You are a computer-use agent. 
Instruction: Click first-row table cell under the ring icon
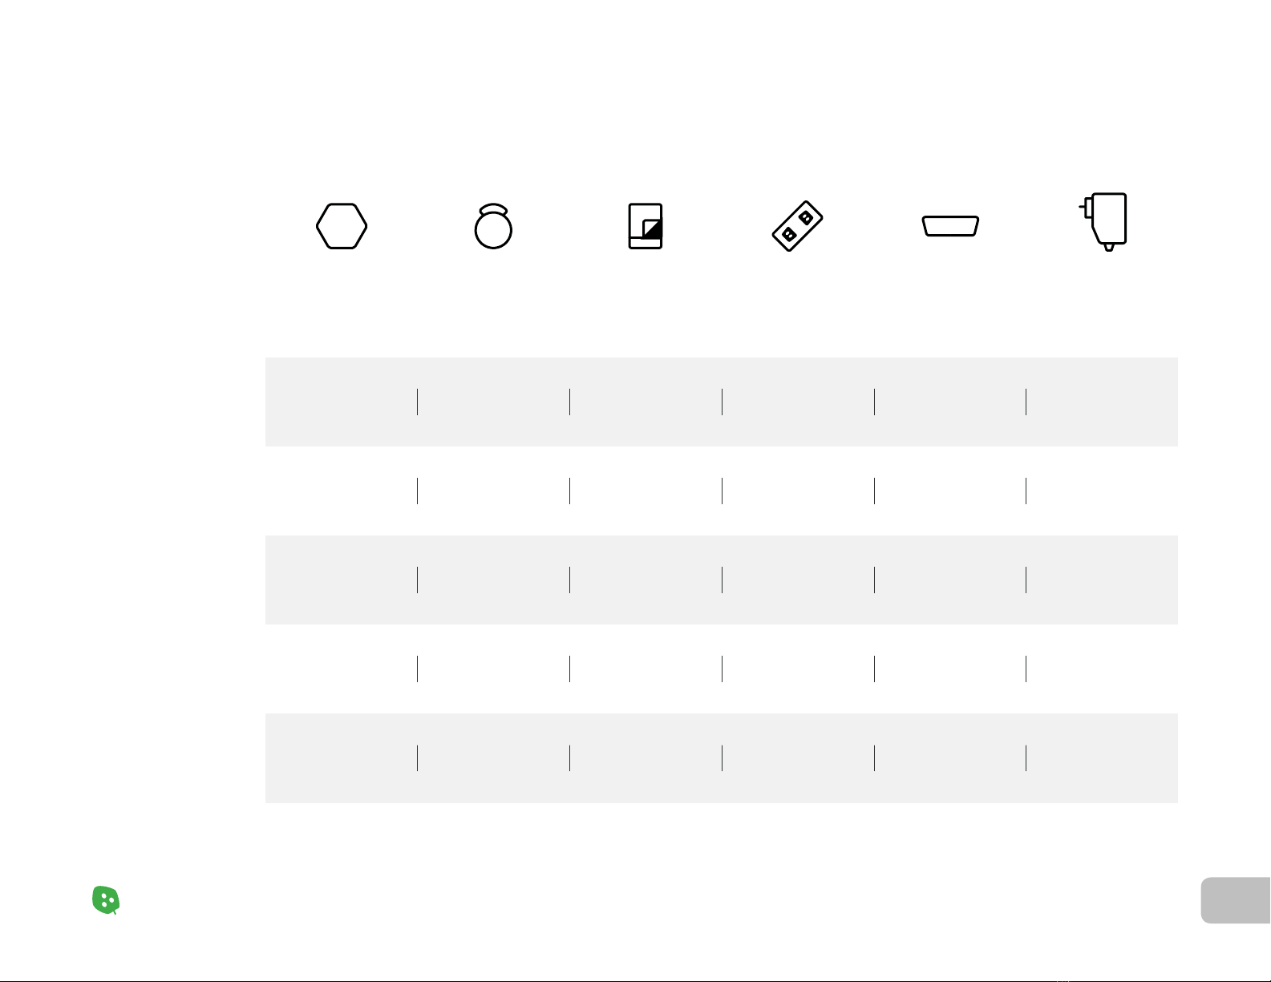click(x=493, y=402)
